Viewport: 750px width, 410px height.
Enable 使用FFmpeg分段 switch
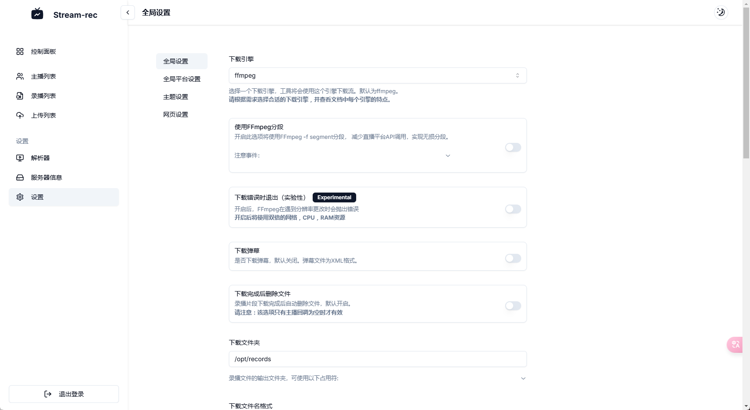point(513,147)
